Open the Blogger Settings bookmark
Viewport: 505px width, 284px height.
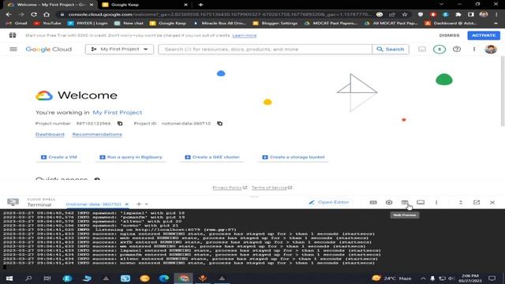tap(275, 23)
